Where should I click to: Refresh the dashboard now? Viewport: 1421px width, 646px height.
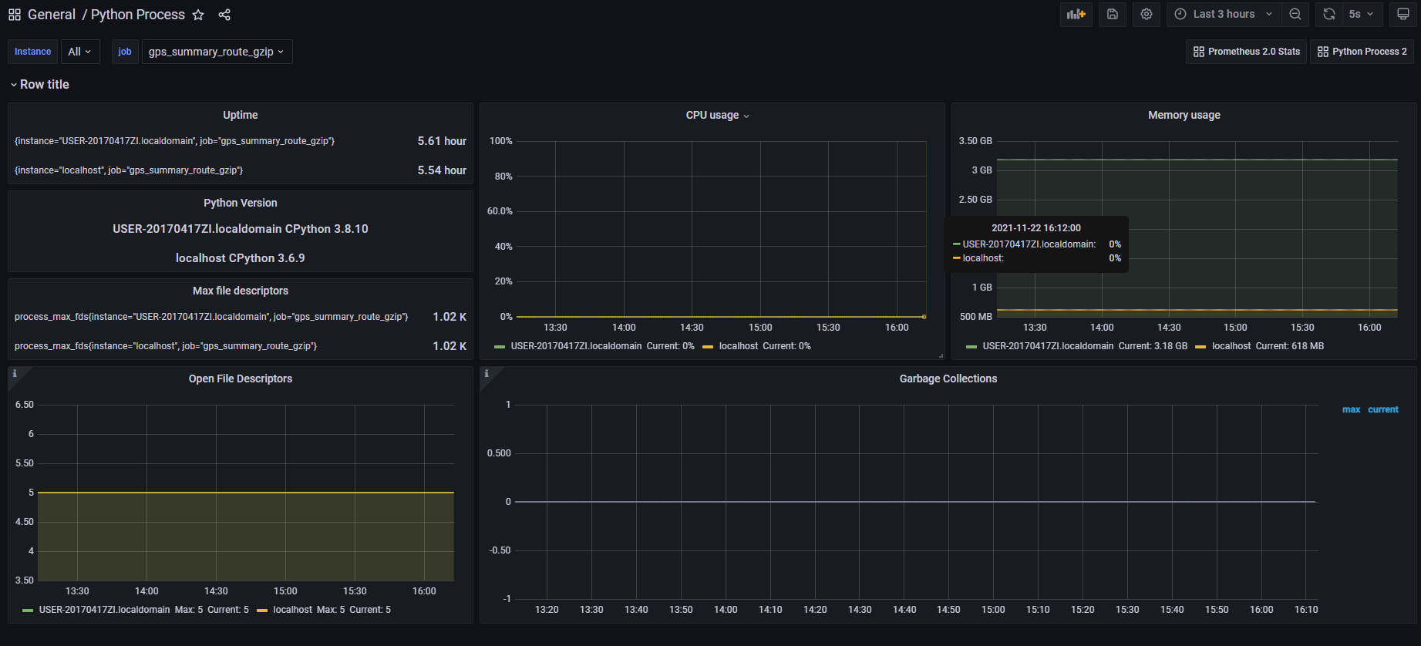tap(1329, 14)
